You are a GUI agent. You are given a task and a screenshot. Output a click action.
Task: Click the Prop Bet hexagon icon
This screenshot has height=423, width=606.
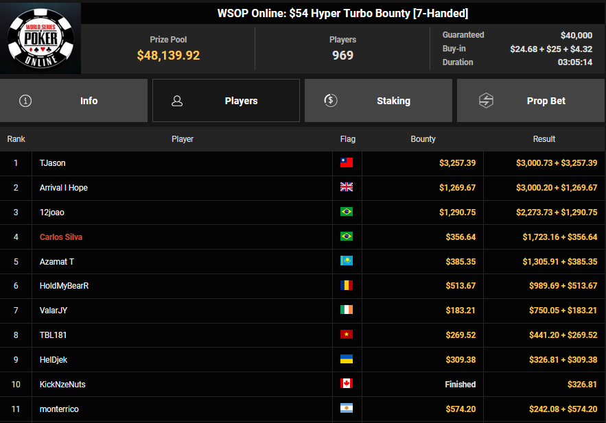(486, 101)
